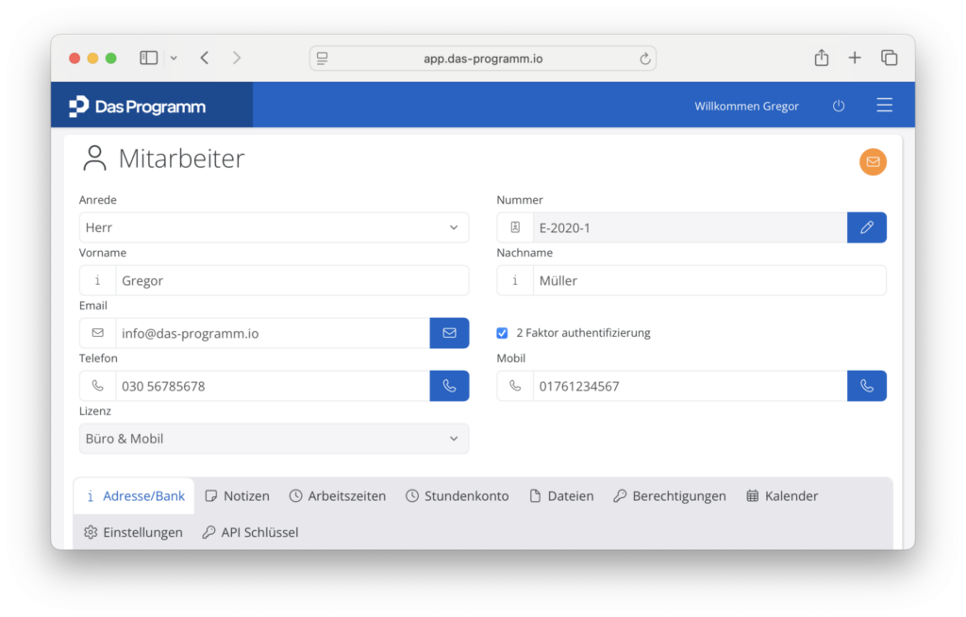
Task: Expand the Lizenz dropdown
Action: point(274,439)
